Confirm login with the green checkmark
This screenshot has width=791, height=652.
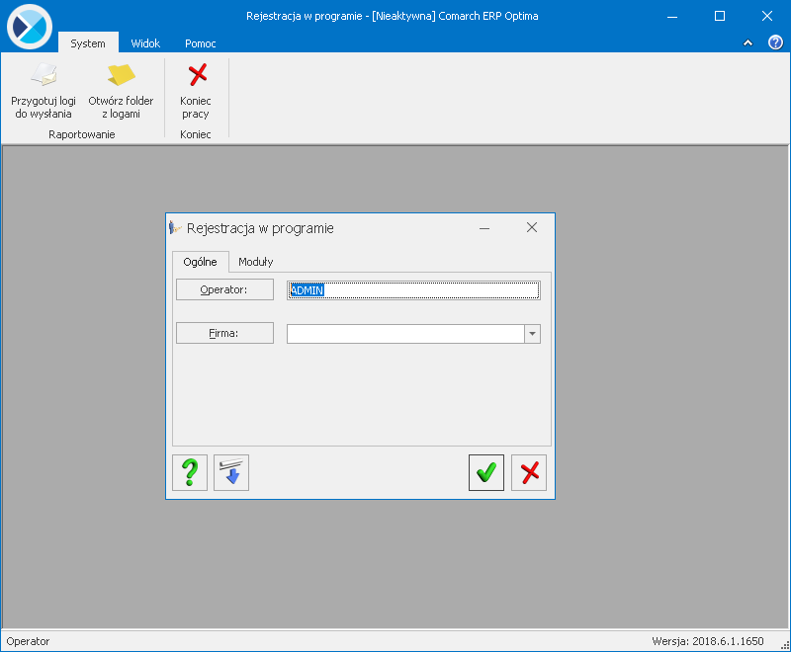[486, 472]
